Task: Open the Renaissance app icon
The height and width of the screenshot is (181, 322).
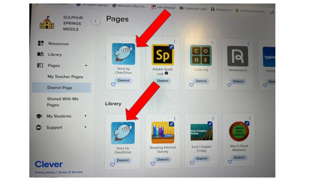Action: [x=237, y=56]
